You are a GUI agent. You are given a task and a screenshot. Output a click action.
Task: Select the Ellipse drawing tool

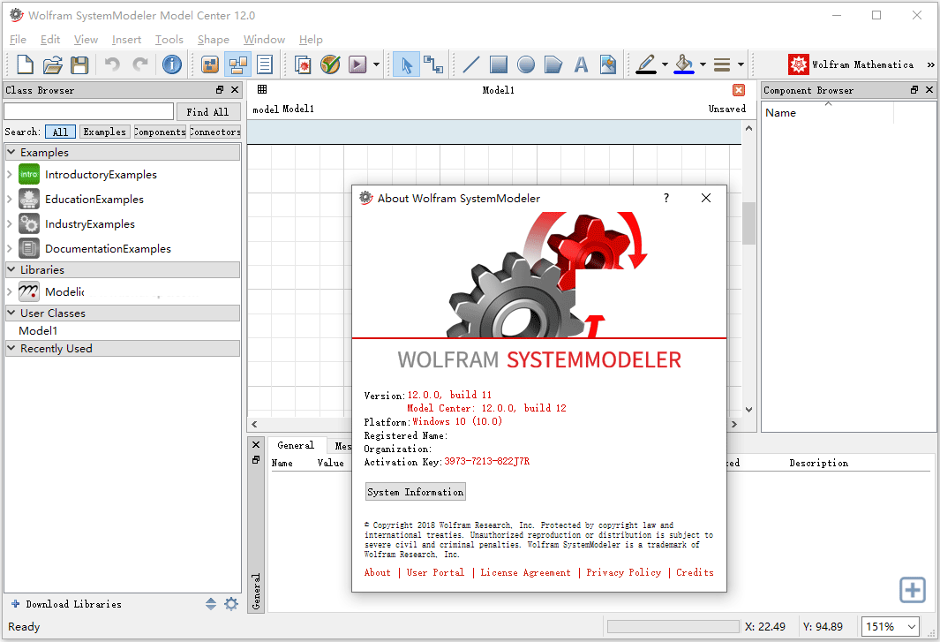[526, 64]
